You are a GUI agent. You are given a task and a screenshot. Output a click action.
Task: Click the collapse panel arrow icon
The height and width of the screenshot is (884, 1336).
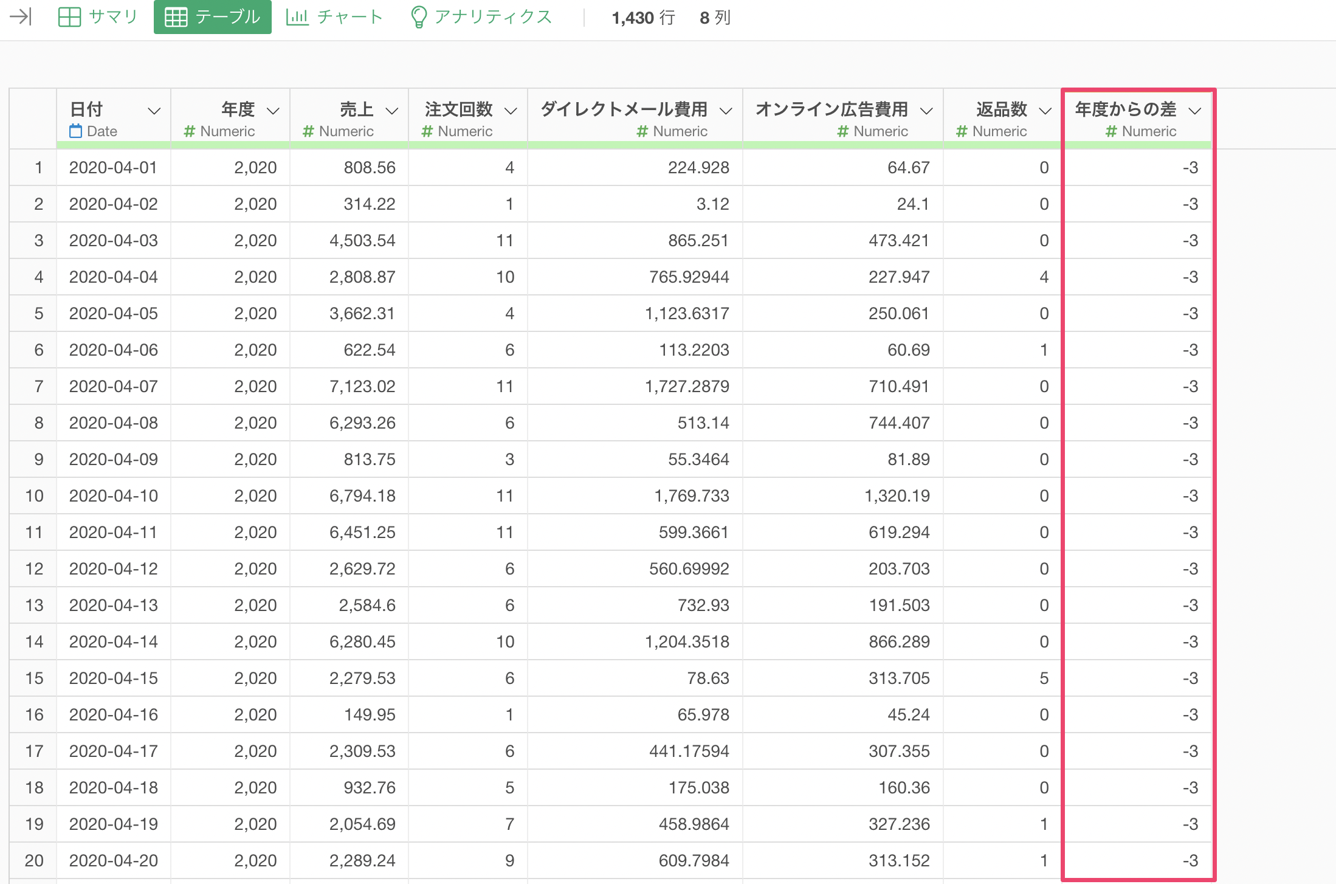pos(21,16)
